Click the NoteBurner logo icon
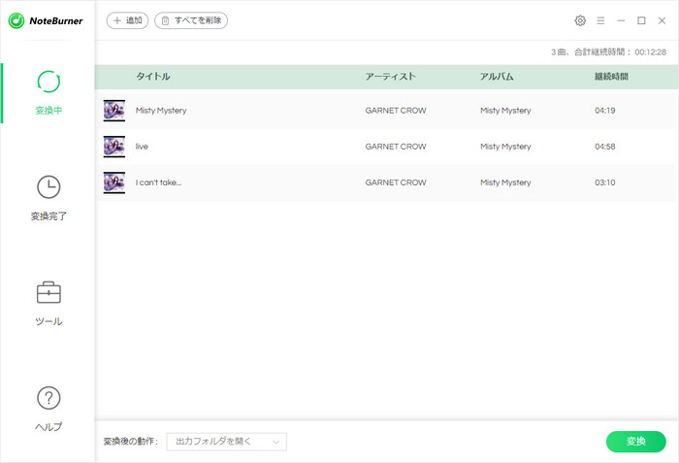 16,20
